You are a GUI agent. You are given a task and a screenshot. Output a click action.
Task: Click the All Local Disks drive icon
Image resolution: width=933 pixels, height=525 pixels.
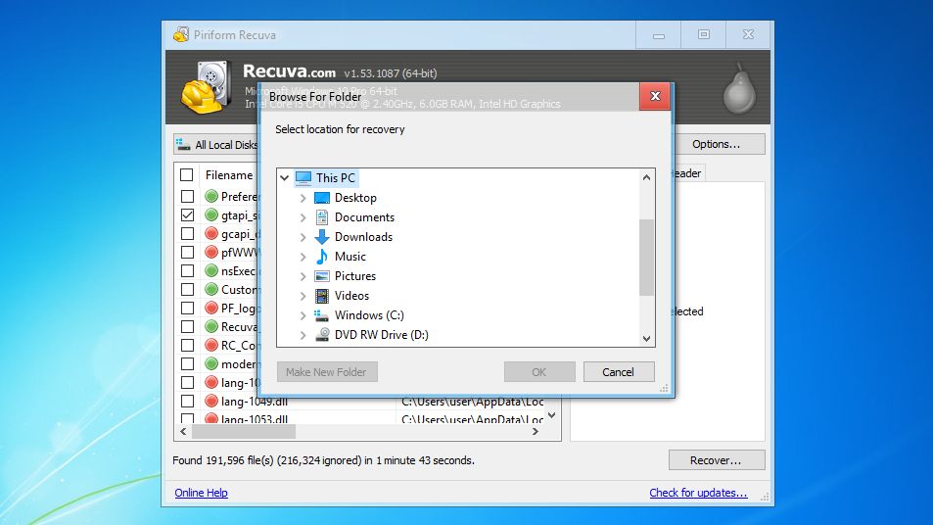pyautogui.click(x=183, y=145)
